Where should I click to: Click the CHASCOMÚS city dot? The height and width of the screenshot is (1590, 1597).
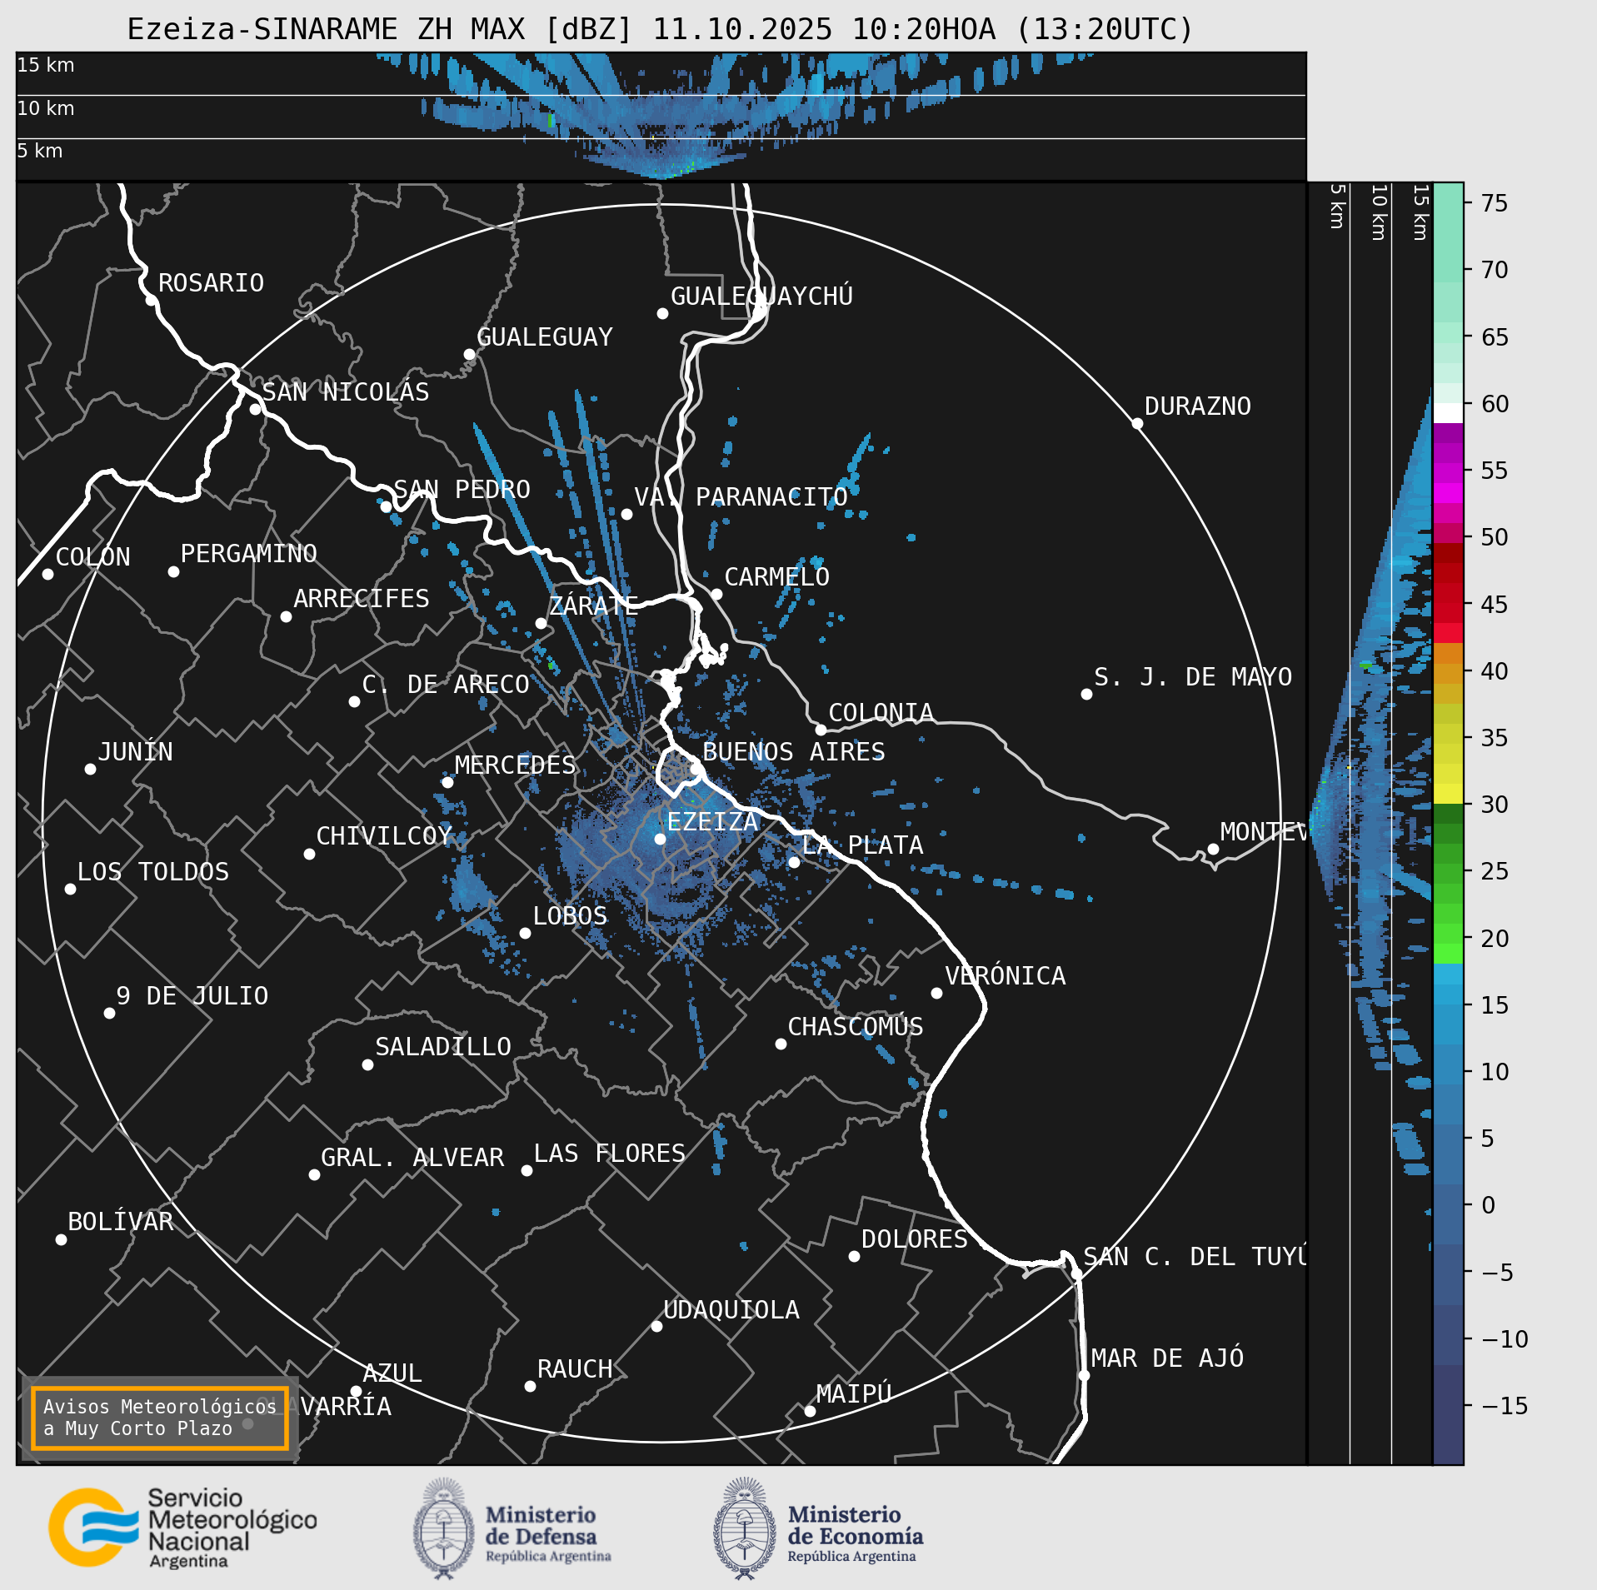[781, 1044]
